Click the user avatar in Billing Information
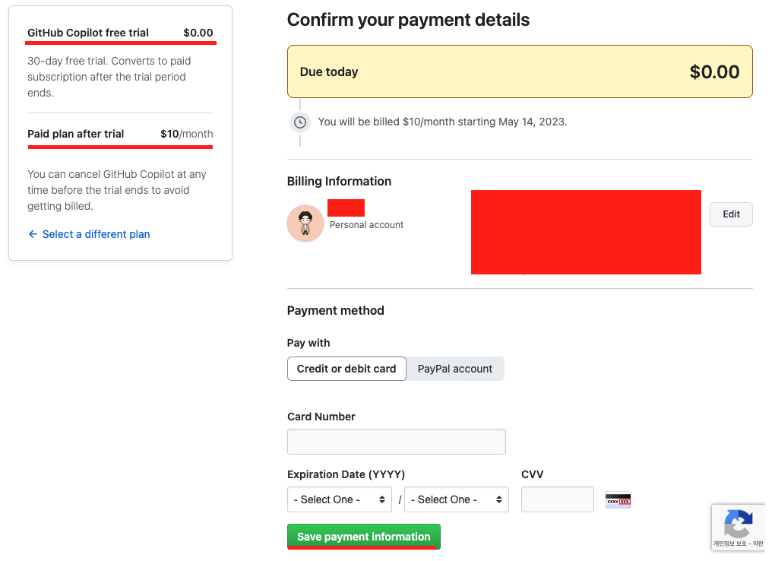Image resolution: width=775 pixels, height=561 pixels. (305, 223)
